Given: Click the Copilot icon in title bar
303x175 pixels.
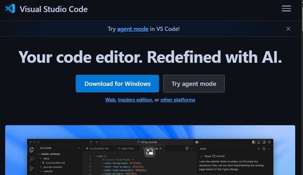Looking at the screenshot, I should (x=197, y=142).
